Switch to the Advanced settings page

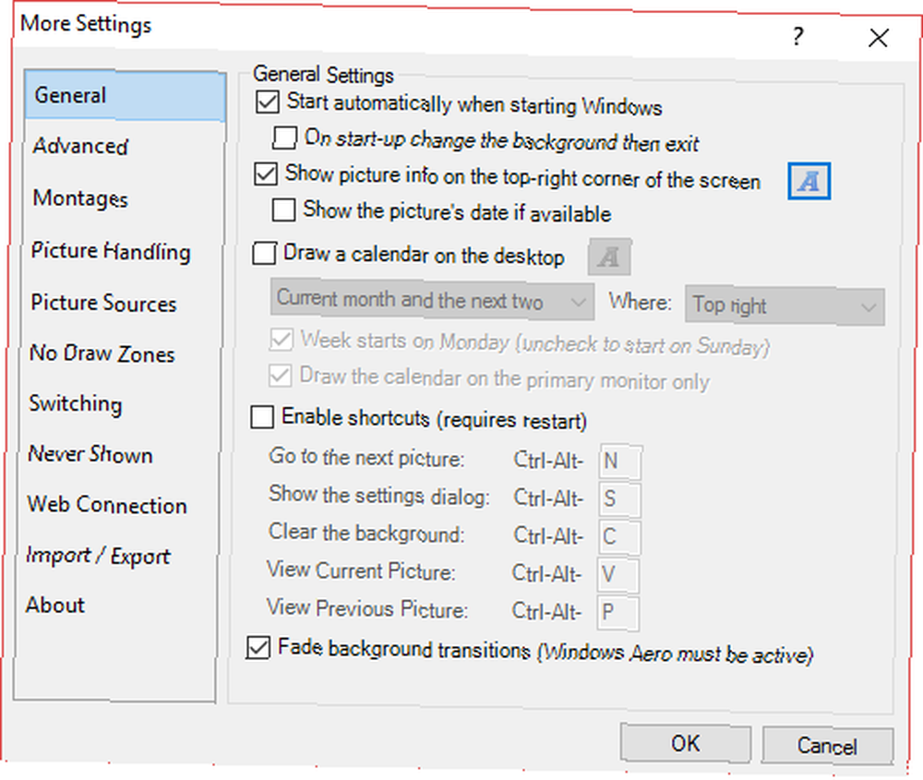click(80, 146)
